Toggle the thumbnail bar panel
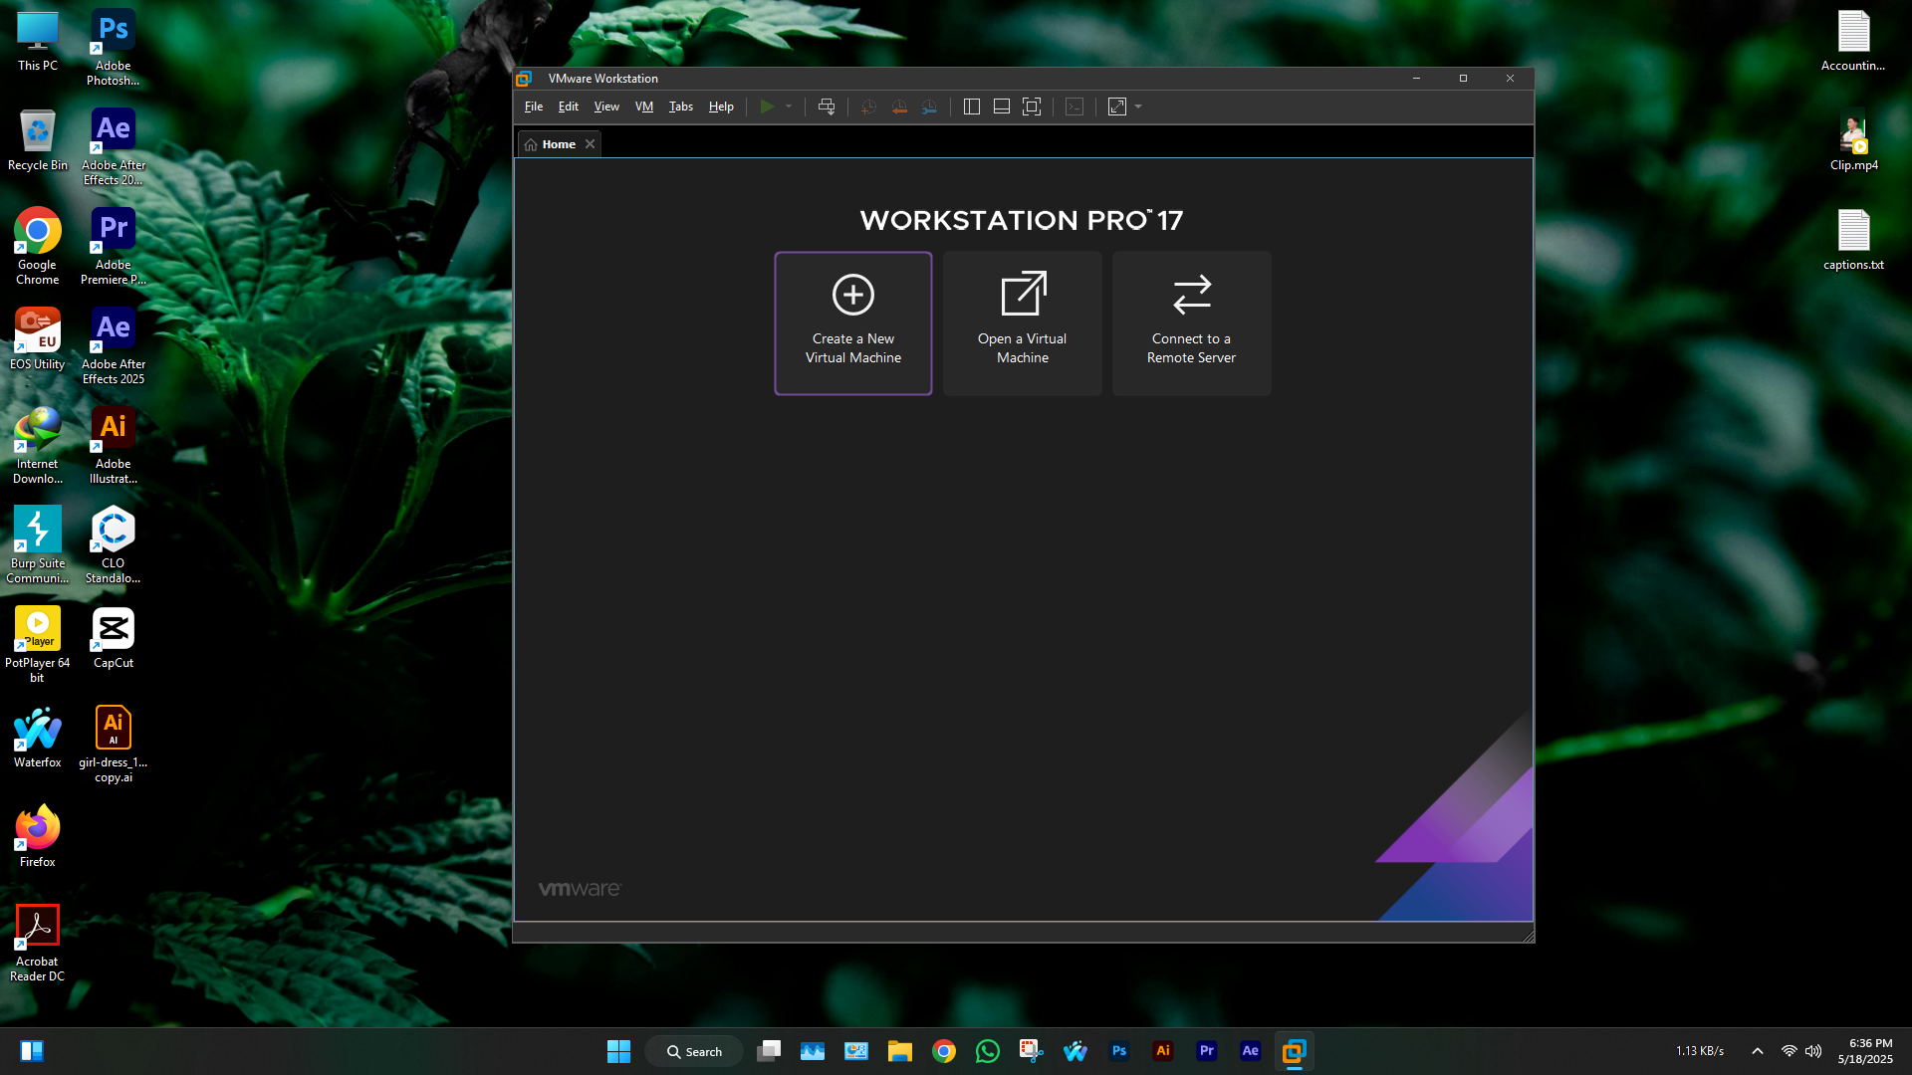Screen dimensions: 1912x1075 point(1002,107)
